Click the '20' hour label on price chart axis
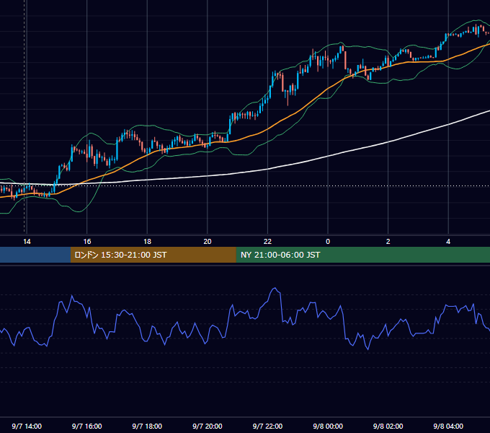This screenshot has width=490, height=433. [208, 242]
